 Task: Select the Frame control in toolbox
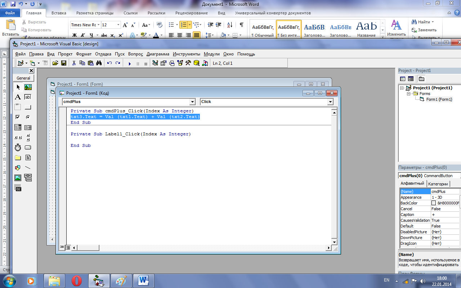(18, 107)
